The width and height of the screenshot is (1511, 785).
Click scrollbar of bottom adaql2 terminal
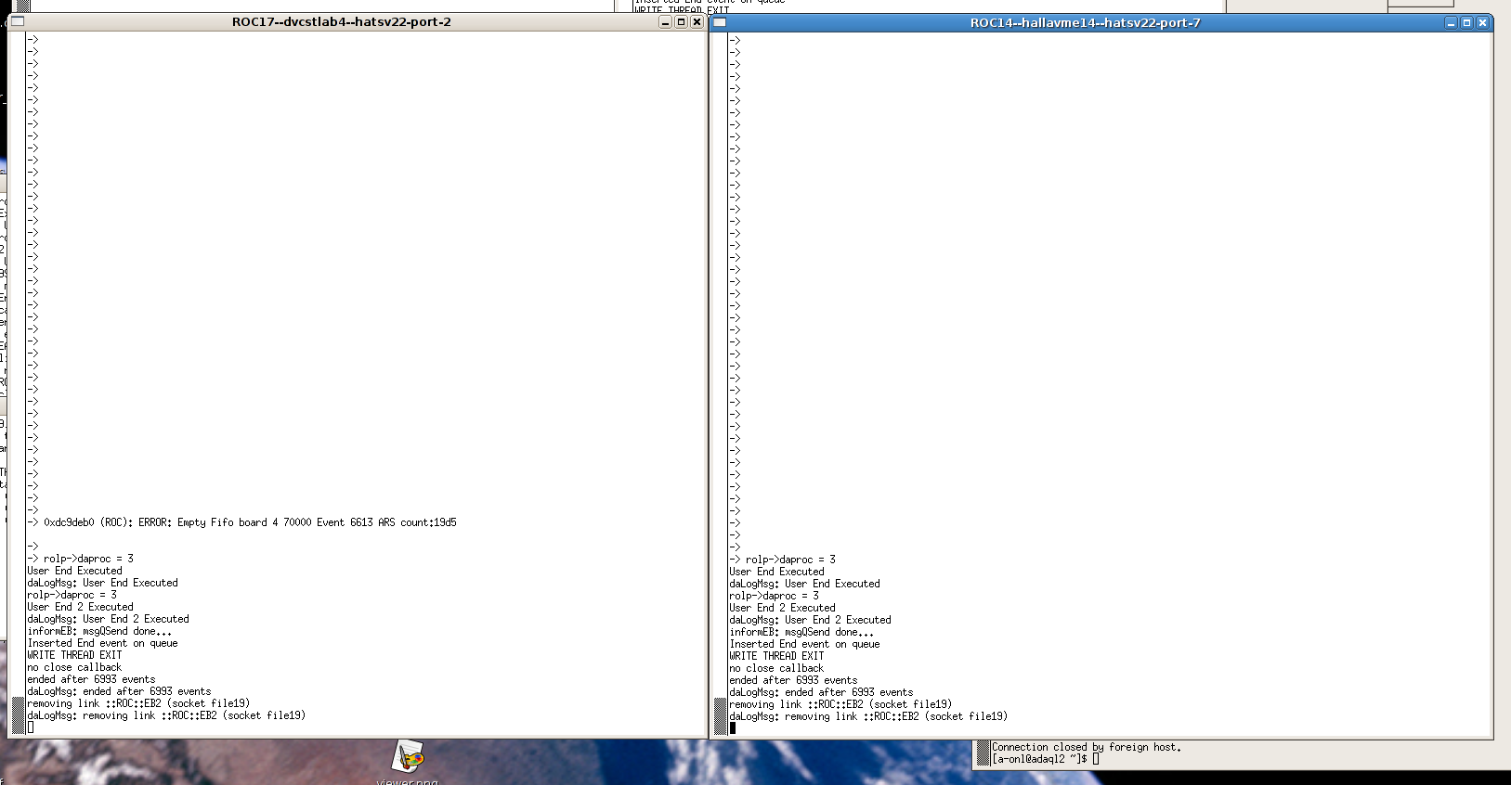(x=983, y=754)
